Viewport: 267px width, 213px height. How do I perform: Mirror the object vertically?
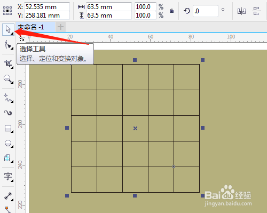(256, 11)
